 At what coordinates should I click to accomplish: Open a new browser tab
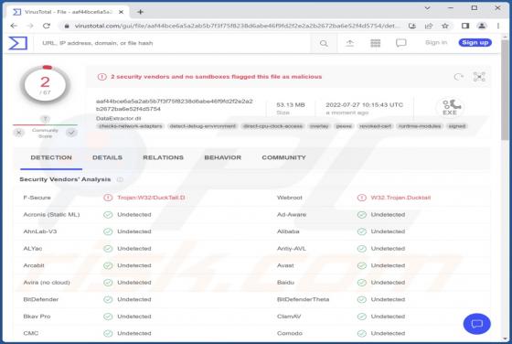141,12
